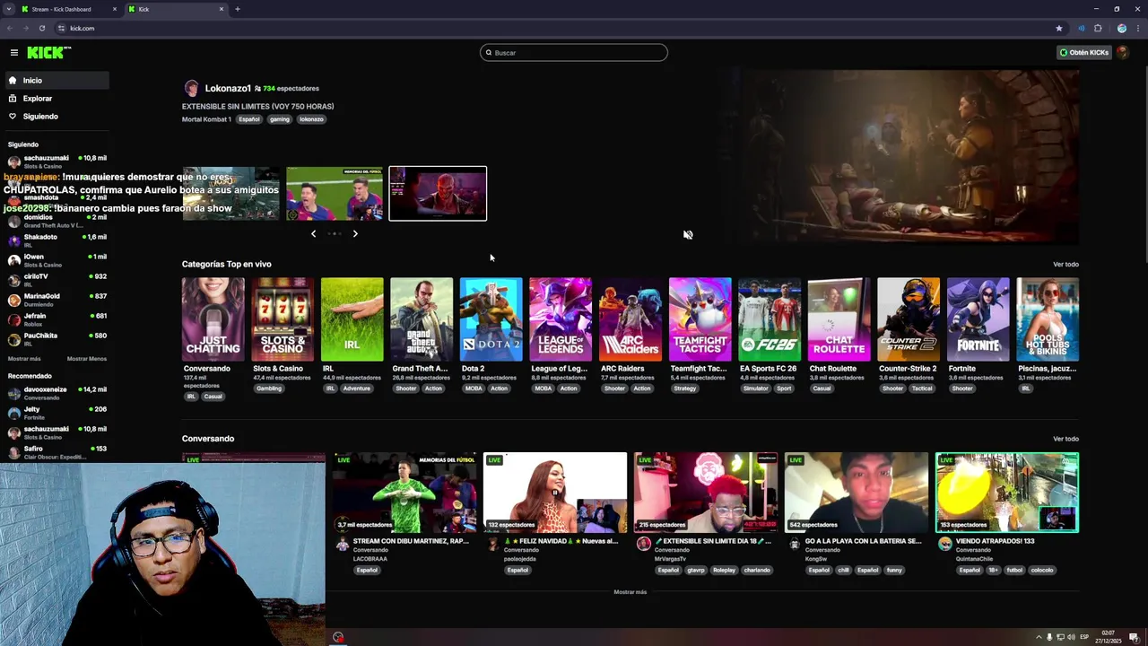The image size is (1148, 646).
Task: Click the microphone tray icon
Action: [x=1050, y=637]
